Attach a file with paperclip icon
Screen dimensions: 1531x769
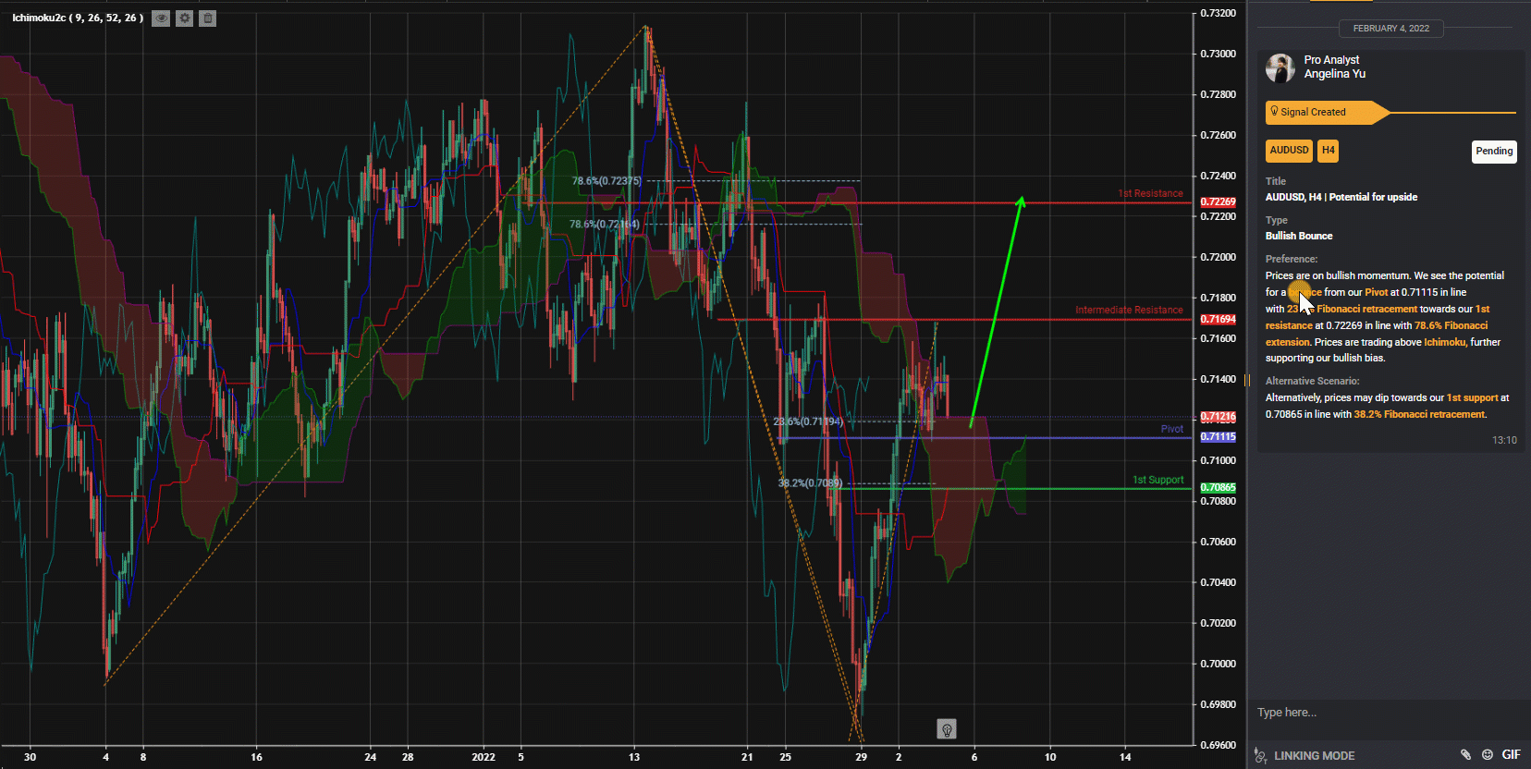pyautogui.click(x=1465, y=755)
